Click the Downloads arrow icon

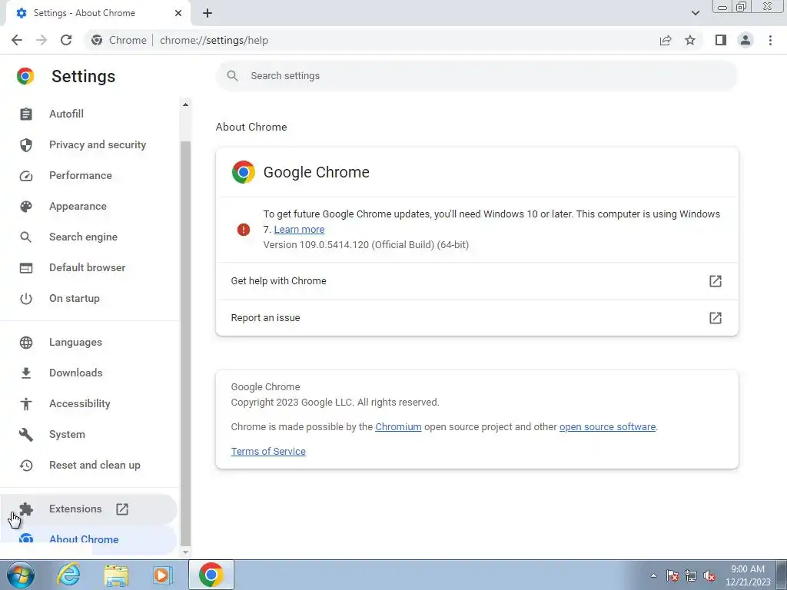[26, 373]
